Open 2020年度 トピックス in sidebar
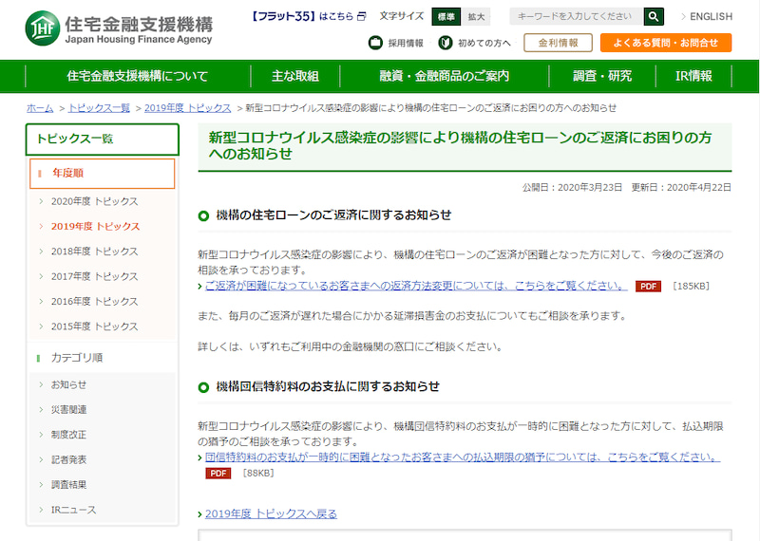Screen dimensions: 760x541 pyautogui.click(x=94, y=201)
